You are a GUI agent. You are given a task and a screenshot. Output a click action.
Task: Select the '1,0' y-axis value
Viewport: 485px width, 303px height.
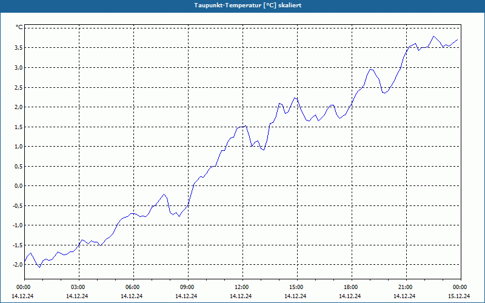click(19, 146)
